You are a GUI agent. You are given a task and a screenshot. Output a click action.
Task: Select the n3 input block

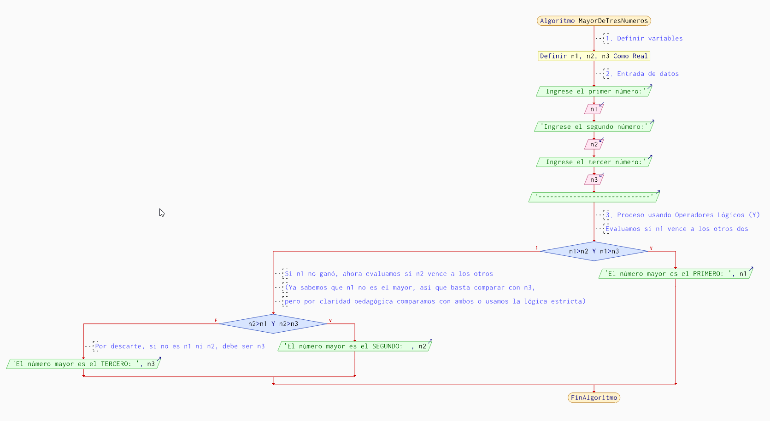pos(594,180)
